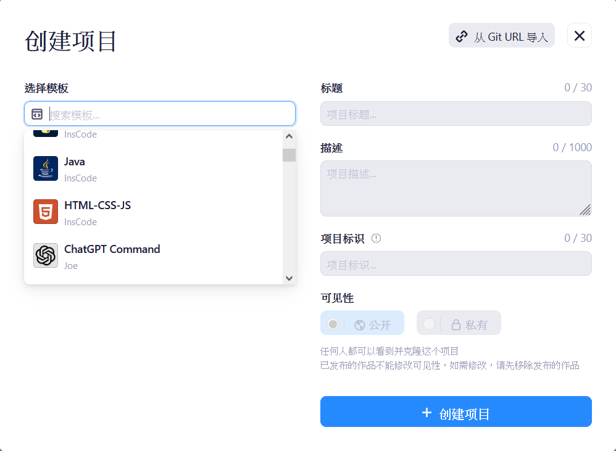Select the 公开 radio button
This screenshot has height=451, width=616.
click(x=333, y=324)
